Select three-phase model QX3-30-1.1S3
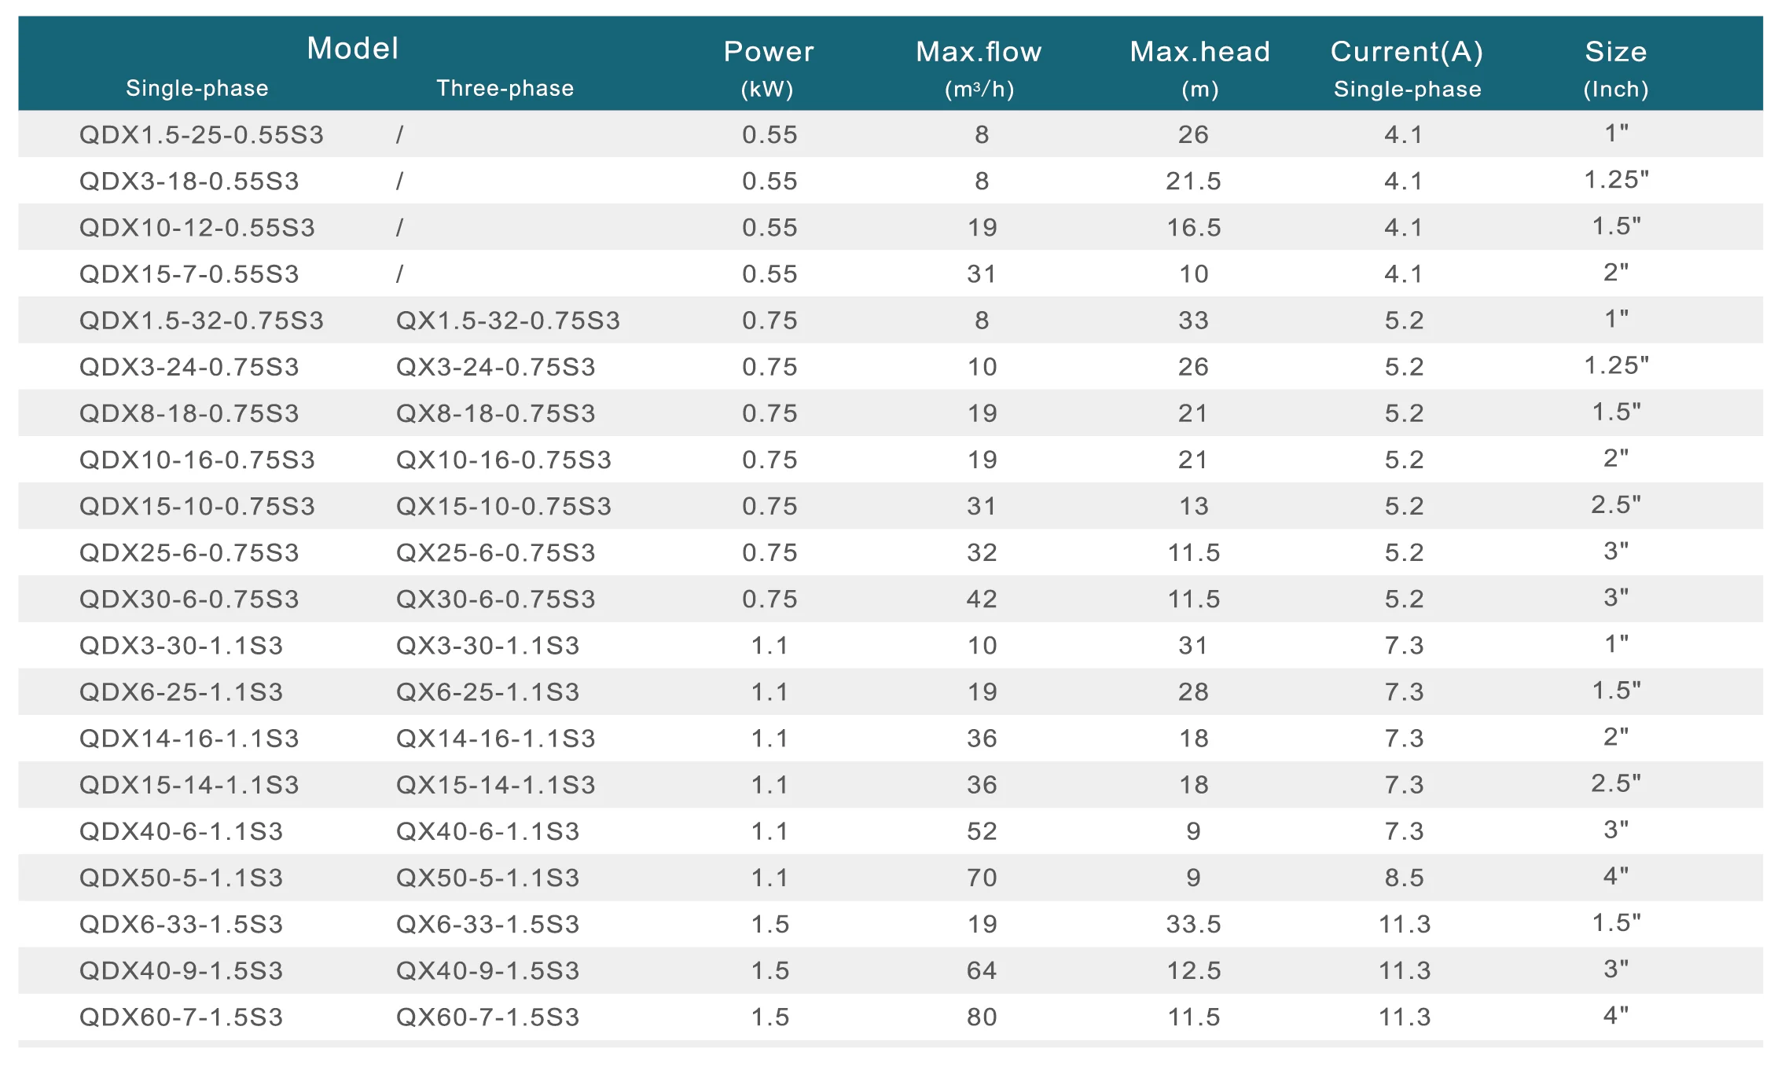Screen dimensions: 1785x1074 pos(487,645)
